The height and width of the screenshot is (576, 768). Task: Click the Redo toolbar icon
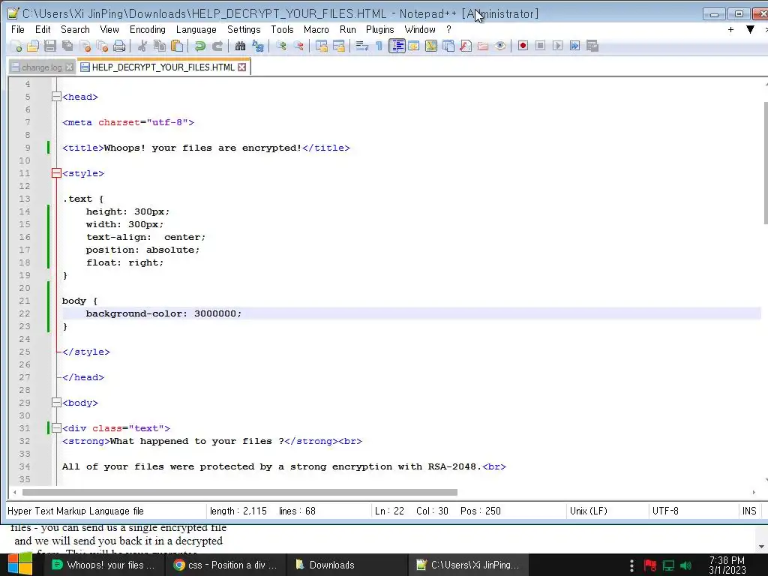217,46
